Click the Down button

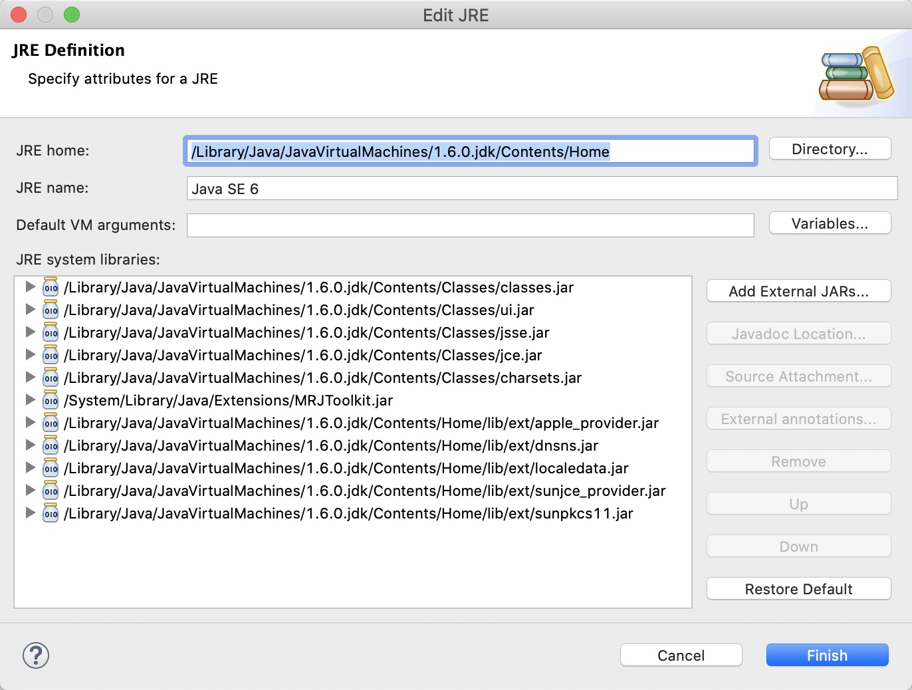pos(798,546)
